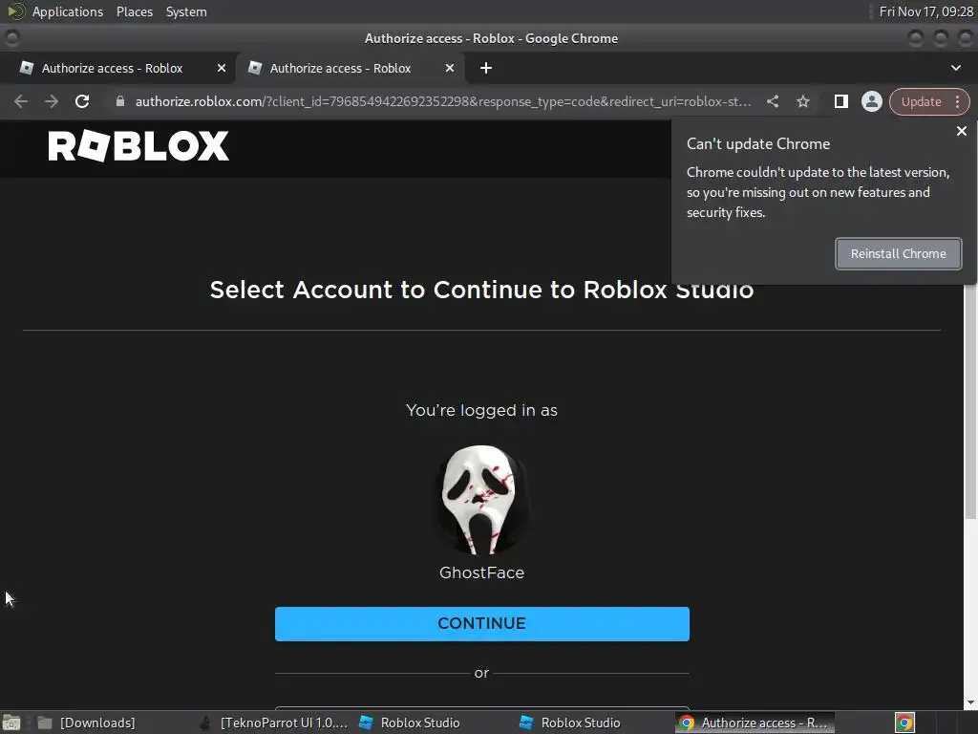Click the scrollbar down arrow

coord(970,702)
